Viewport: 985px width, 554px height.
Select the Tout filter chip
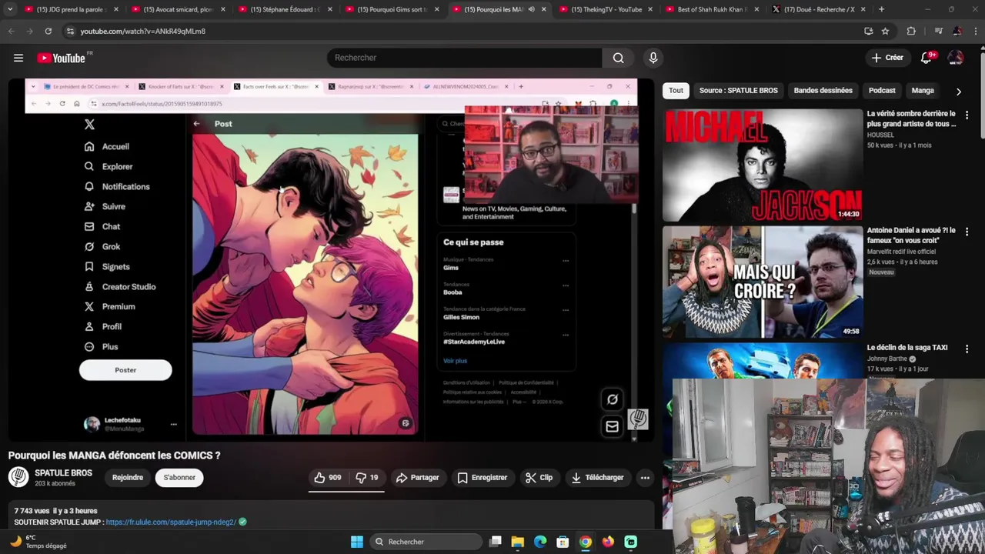[676, 91]
